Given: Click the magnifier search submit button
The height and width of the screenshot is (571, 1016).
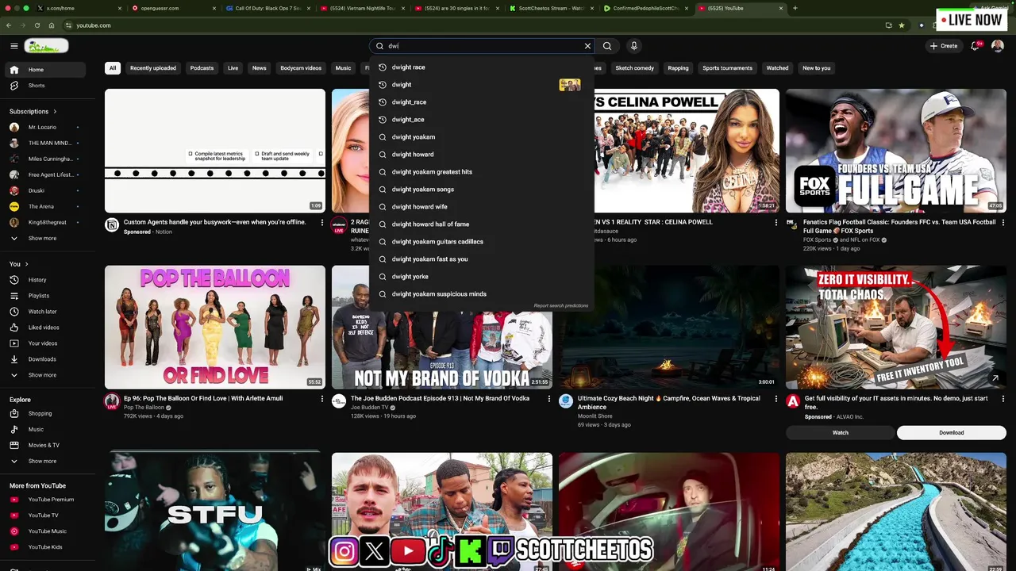Looking at the screenshot, I should click(x=607, y=46).
